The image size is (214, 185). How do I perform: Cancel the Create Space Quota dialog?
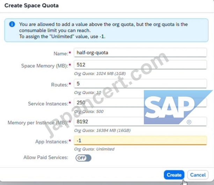(x=198, y=175)
